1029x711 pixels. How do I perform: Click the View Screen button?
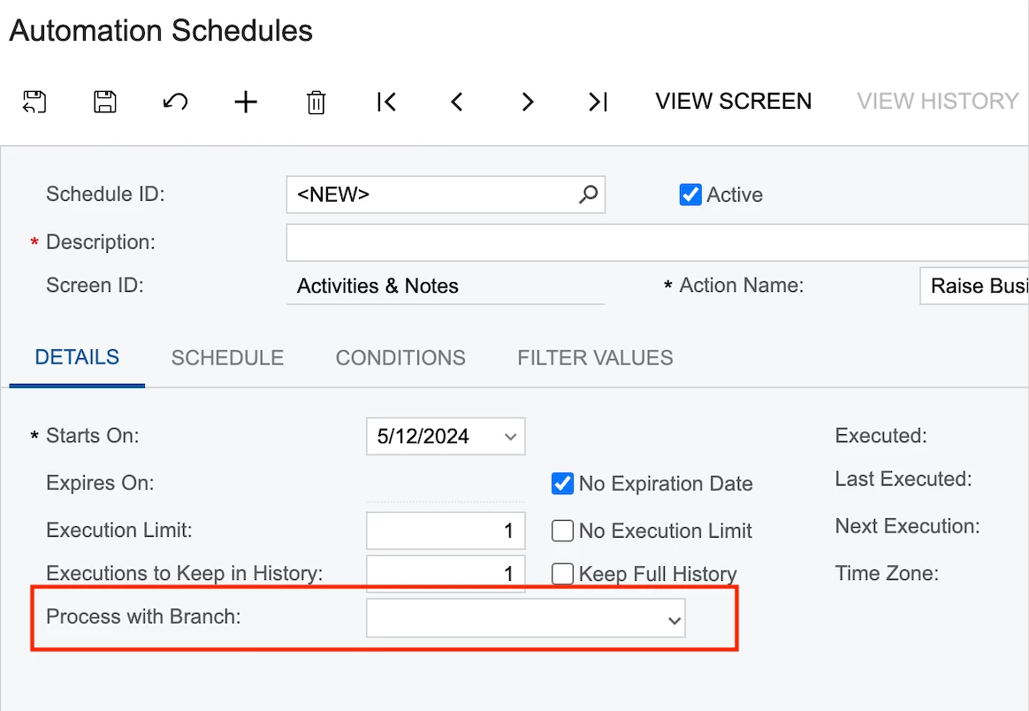(734, 102)
